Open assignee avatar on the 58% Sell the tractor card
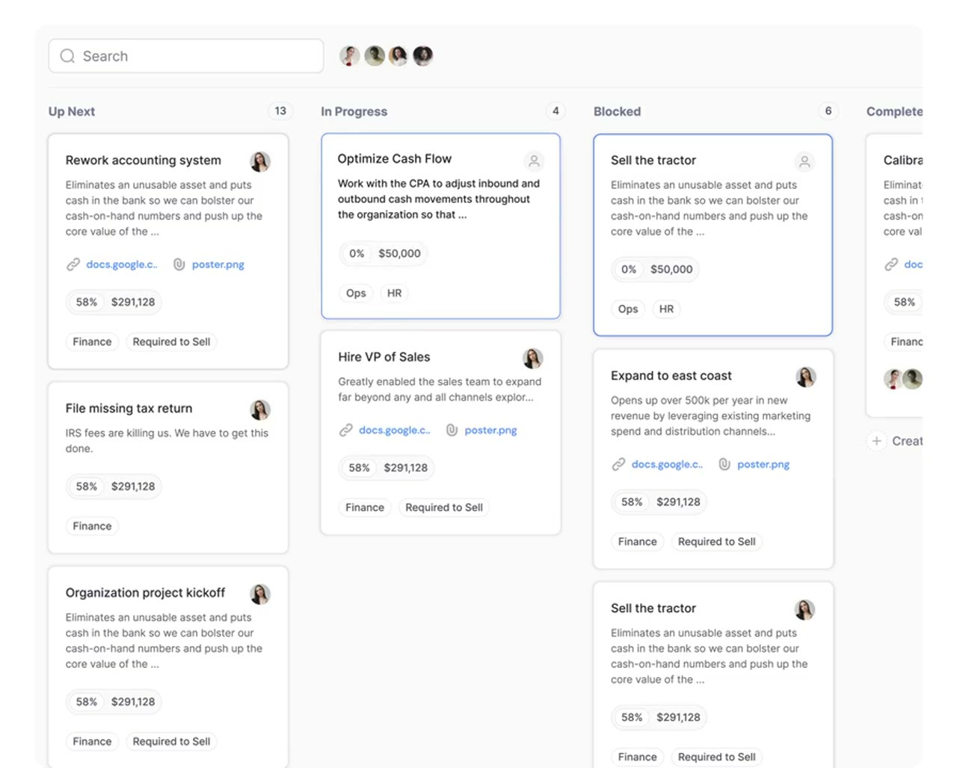 point(804,610)
